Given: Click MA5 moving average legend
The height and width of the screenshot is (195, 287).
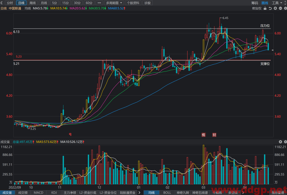Looking at the screenshot, I should pos(40,8).
